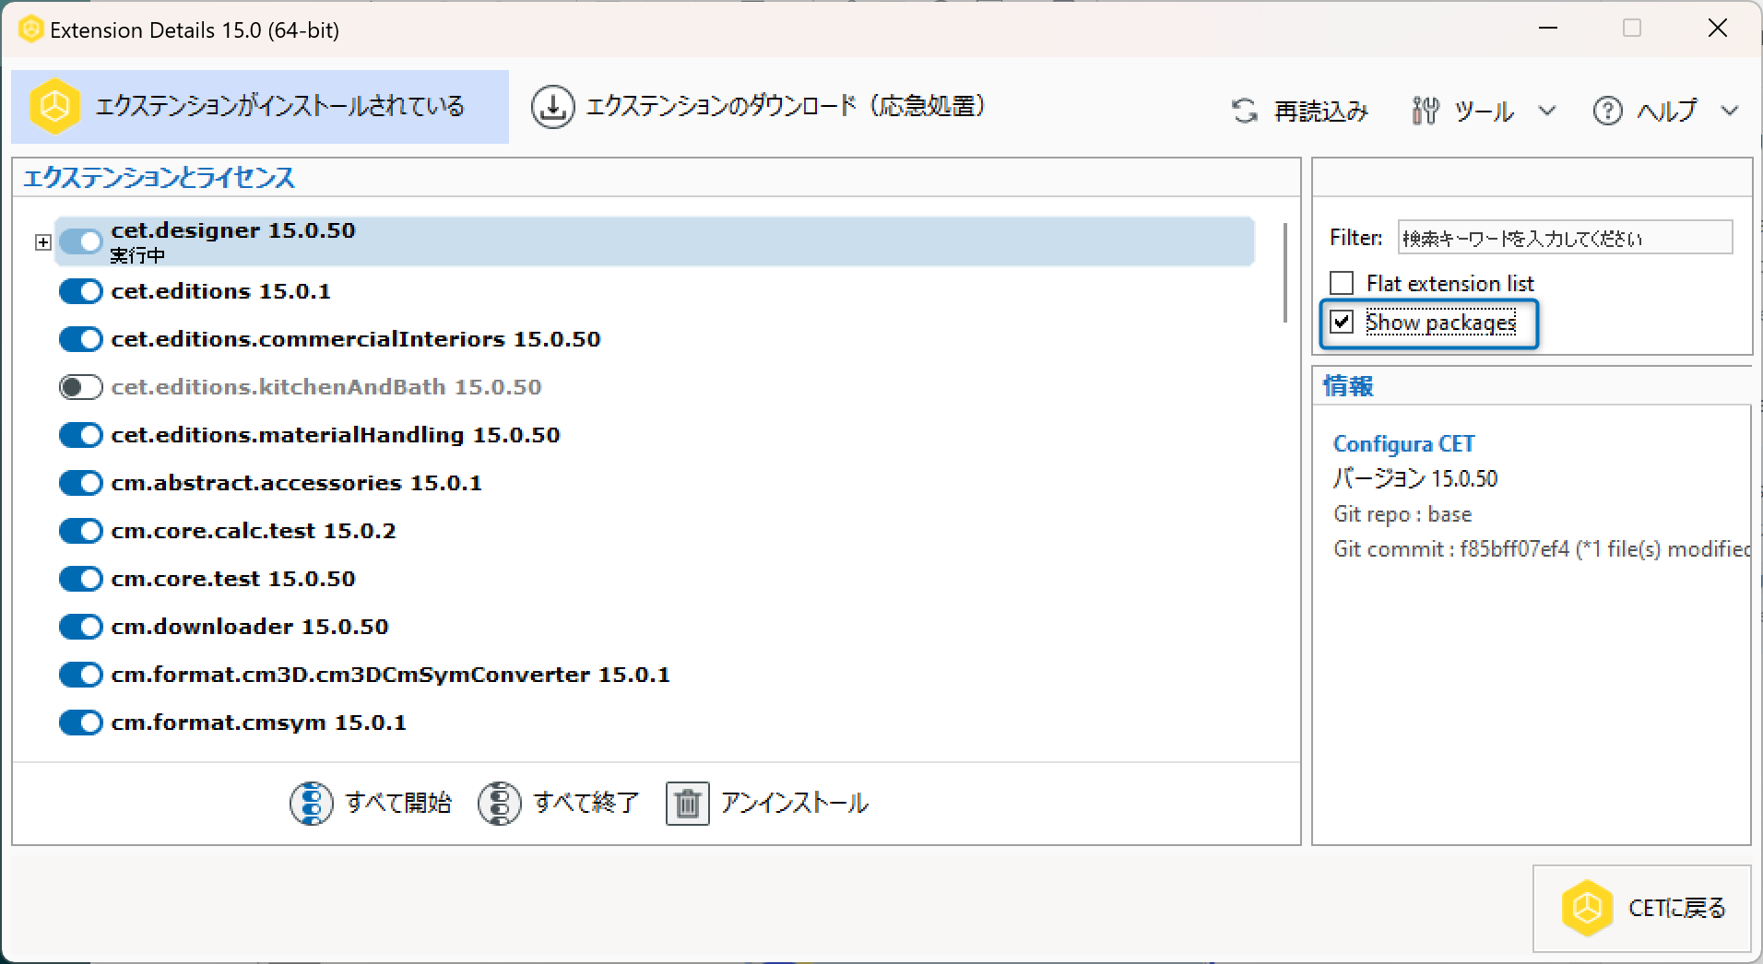Click the extension list vertical scrollbar
This screenshot has width=1763, height=964.
tap(1285, 272)
